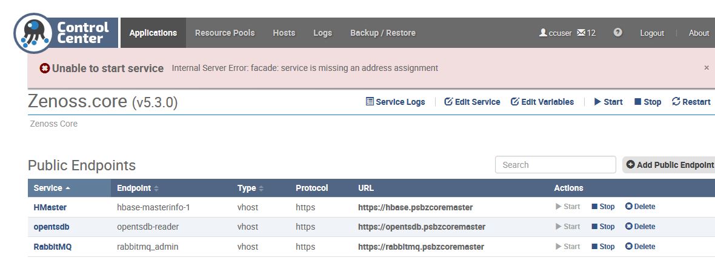The width and height of the screenshot is (715, 260).
Task: Open Service Logs for Zenoss.core
Action: [x=395, y=102]
